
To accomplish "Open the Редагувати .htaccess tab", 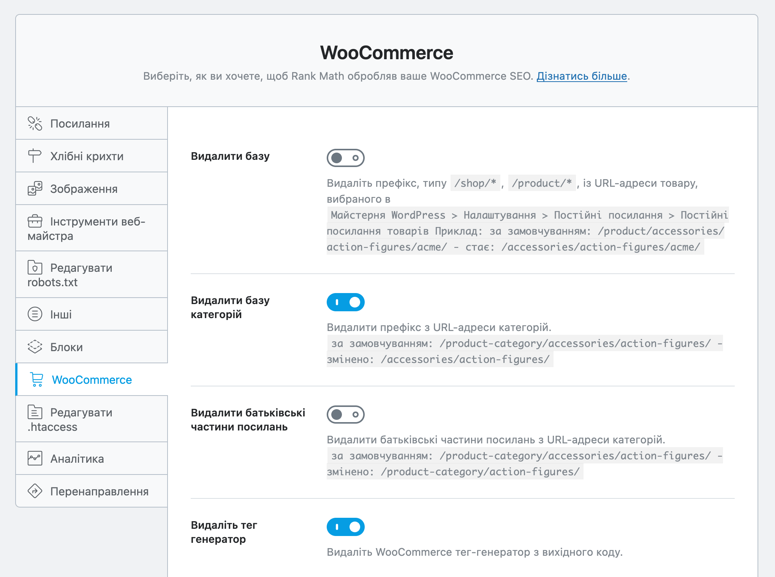I will click(x=92, y=419).
